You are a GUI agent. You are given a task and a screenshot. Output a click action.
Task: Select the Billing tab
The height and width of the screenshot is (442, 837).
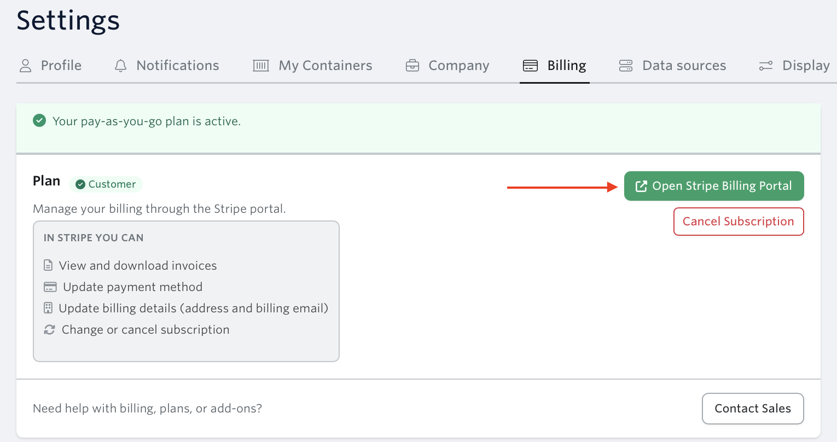point(555,66)
